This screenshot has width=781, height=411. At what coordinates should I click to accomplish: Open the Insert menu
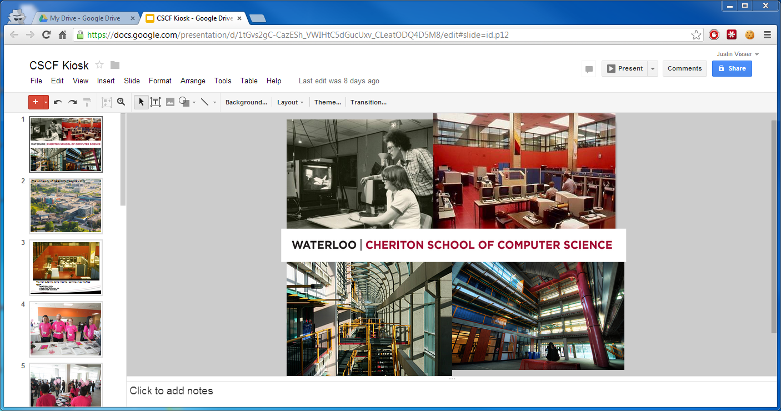106,81
